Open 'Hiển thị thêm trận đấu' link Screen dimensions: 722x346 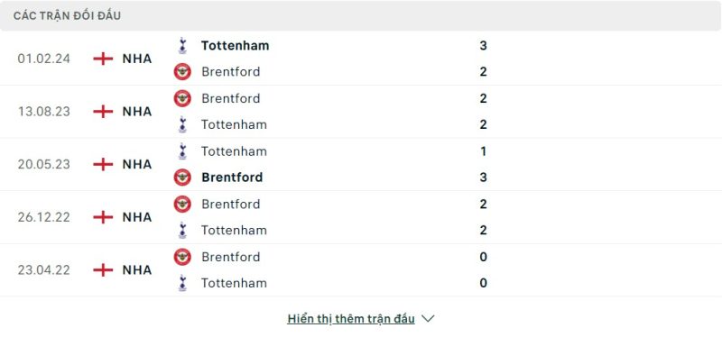point(351,318)
